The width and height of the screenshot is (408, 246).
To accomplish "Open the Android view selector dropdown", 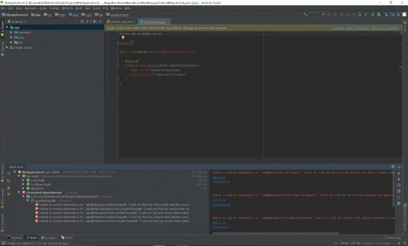I will tap(17, 22).
